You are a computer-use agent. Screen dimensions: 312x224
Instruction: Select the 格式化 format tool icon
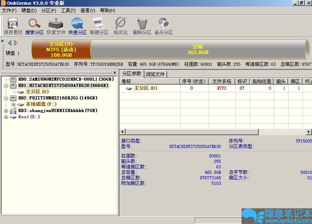[121, 26]
